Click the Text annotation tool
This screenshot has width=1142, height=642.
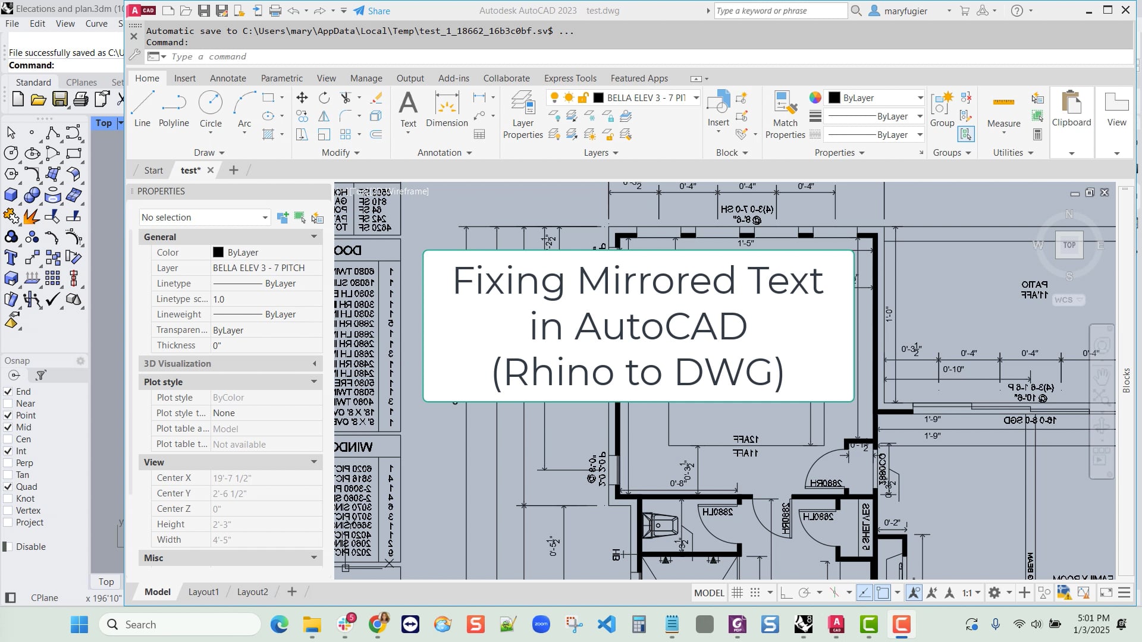click(408, 109)
